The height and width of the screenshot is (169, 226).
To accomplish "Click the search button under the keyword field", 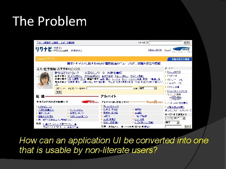I will pyautogui.click(x=59, y=92).
